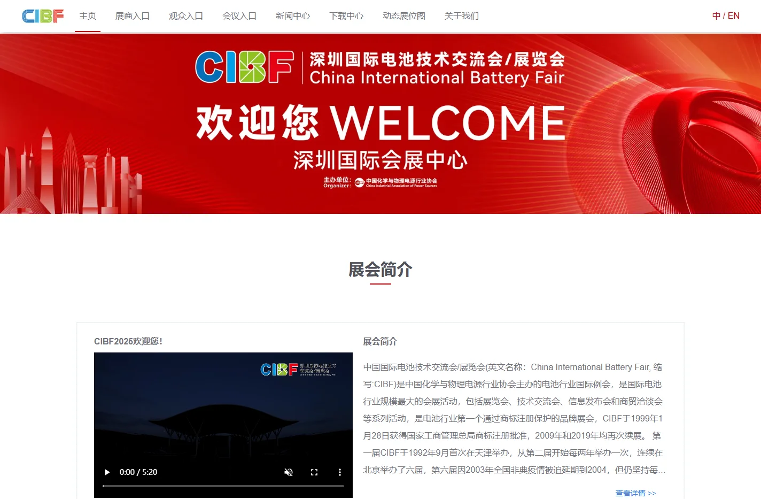Click the 展会简介 heading above the description

tap(380, 341)
